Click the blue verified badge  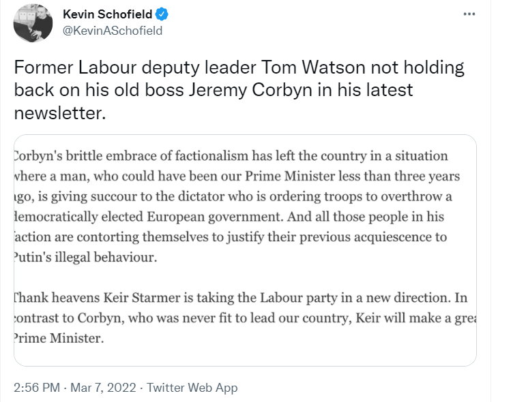[162, 14]
